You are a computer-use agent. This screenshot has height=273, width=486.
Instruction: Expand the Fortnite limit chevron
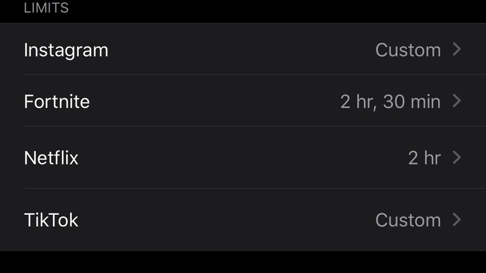[x=457, y=101]
